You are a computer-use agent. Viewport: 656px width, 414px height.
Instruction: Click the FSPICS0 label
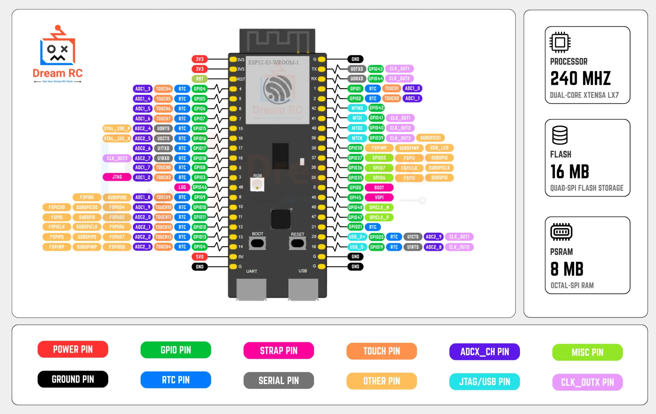(x=57, y=207)
